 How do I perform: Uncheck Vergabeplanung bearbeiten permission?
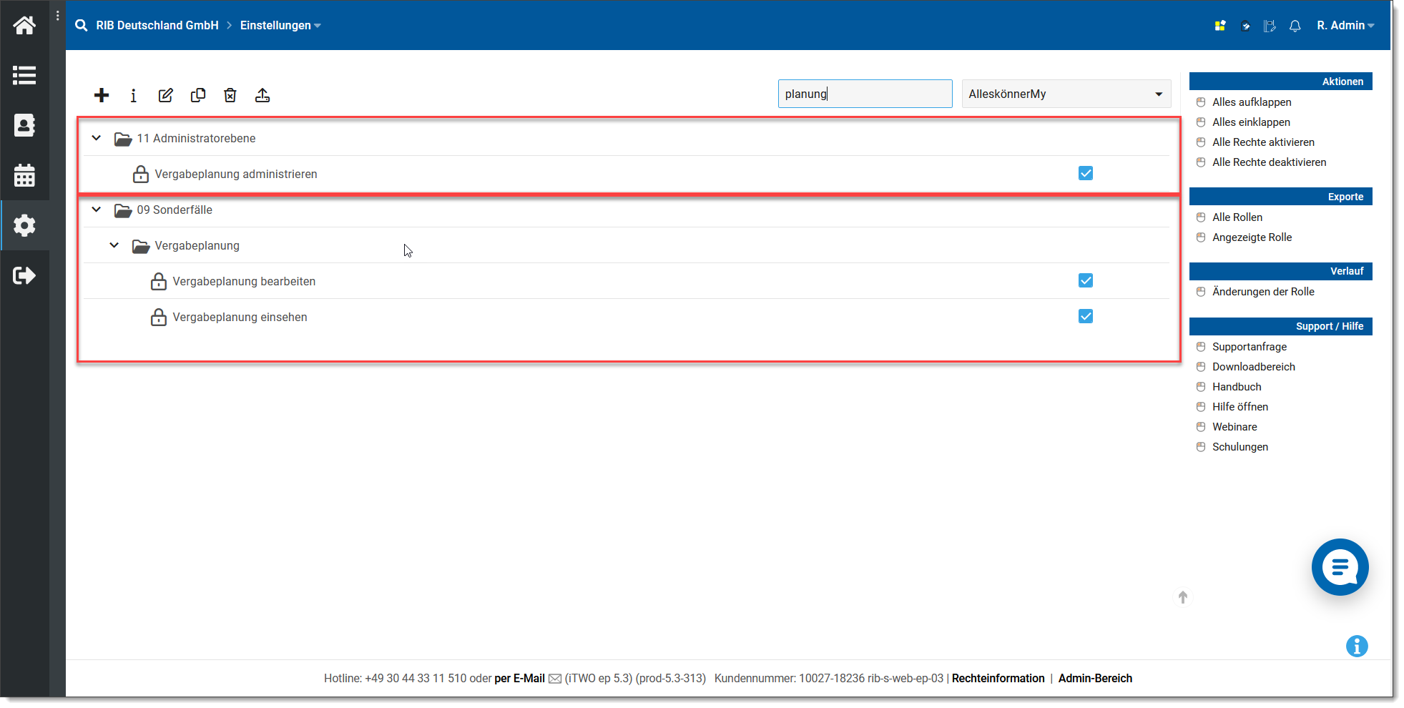point(1086,280)
